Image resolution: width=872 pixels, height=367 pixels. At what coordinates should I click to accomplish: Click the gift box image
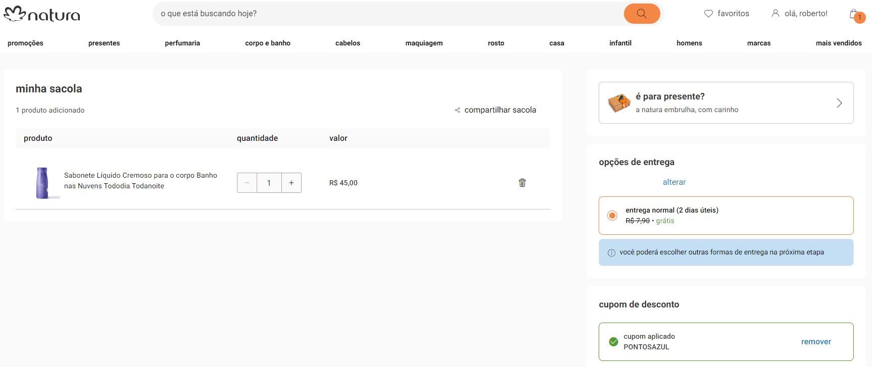619,102
